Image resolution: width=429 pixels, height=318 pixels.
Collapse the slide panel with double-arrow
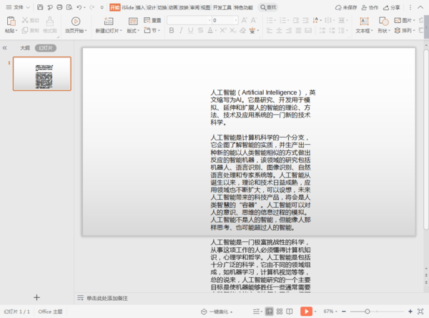click(5, 48)
